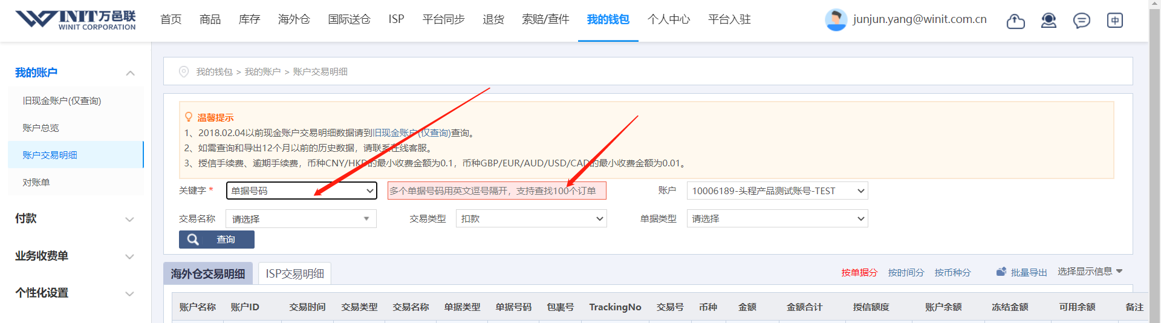Click the 查询 search button
1161x323 pixels.
click(x=216, y=240)
